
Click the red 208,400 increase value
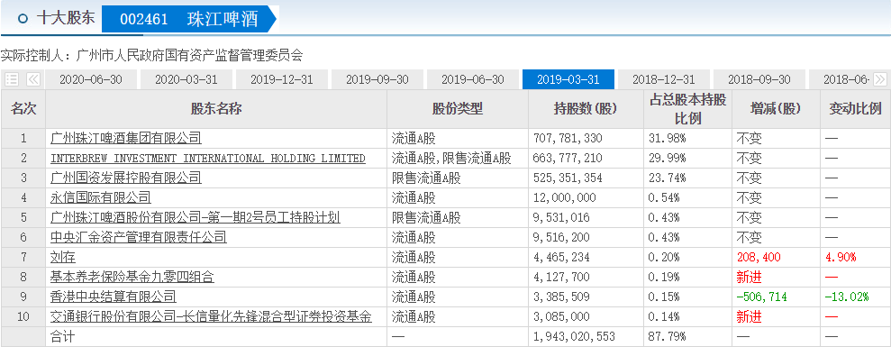[759, 257]
